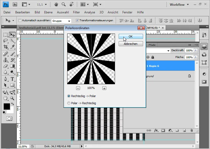The image size is (210, 149).
Task: Select the Eraser tool
Action: coord(5,66)
